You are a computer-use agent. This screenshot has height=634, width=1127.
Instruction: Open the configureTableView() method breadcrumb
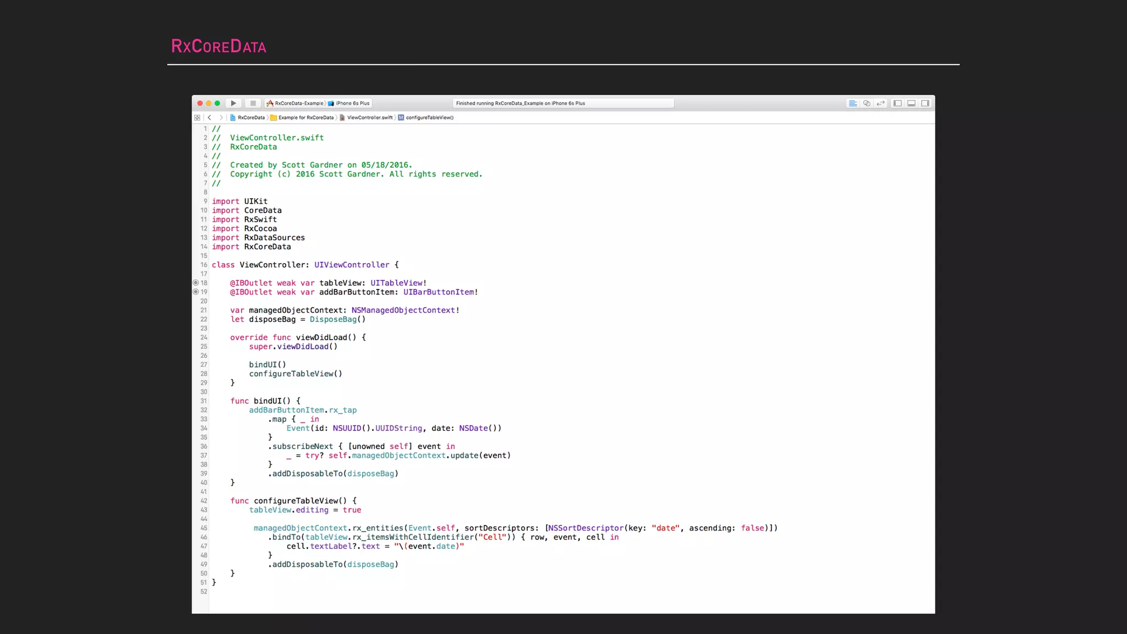pos(426,118)
